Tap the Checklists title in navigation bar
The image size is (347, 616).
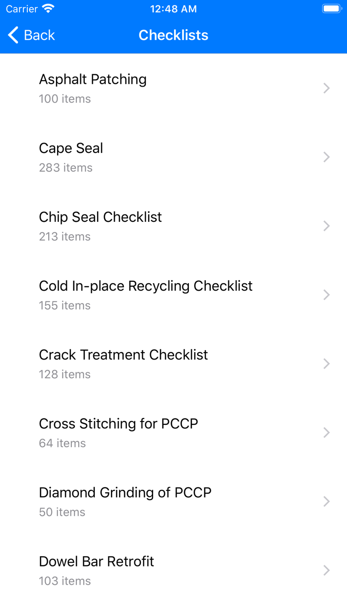tap(173, 35)
